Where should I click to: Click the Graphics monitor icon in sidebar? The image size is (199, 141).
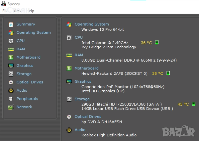(11, 66)
